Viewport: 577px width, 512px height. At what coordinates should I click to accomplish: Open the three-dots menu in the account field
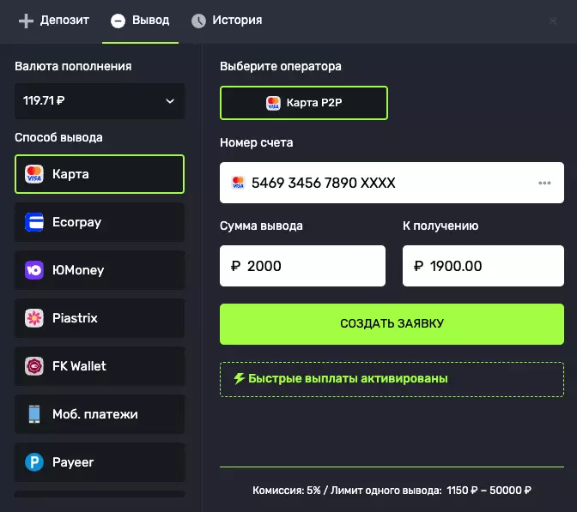(544, 183)
